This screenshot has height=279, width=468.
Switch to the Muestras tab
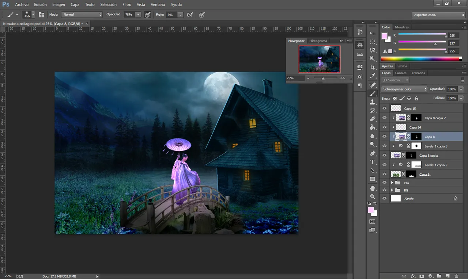coord(402,27)
